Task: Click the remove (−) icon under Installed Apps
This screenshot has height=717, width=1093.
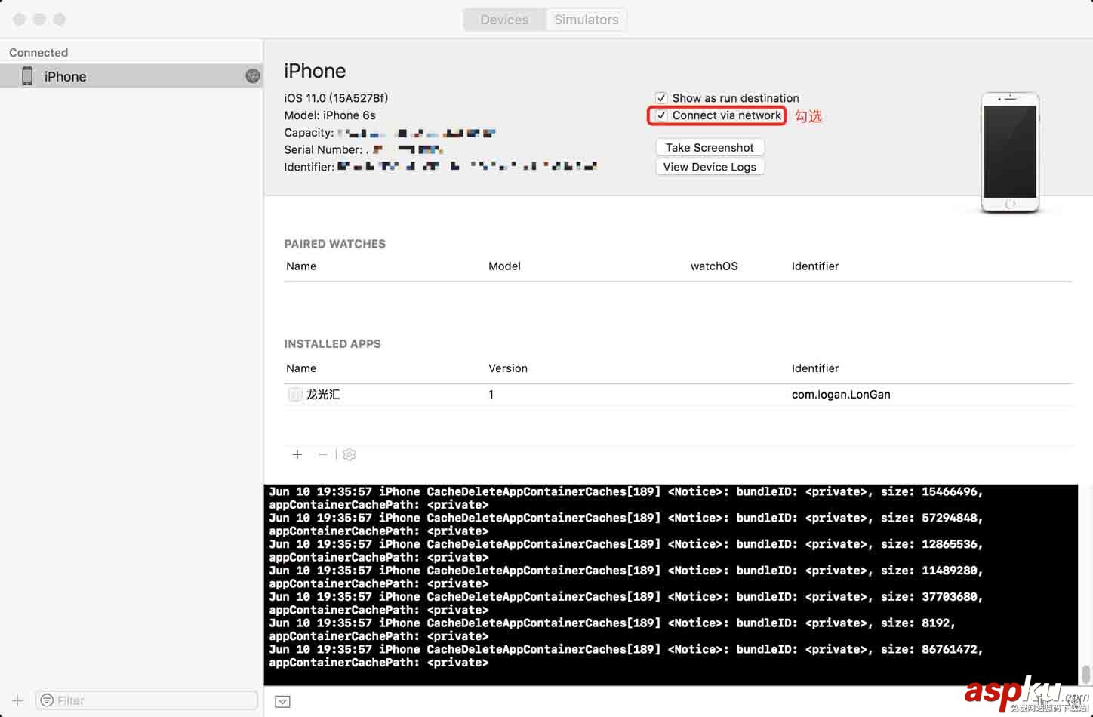Action: point(323,454)
